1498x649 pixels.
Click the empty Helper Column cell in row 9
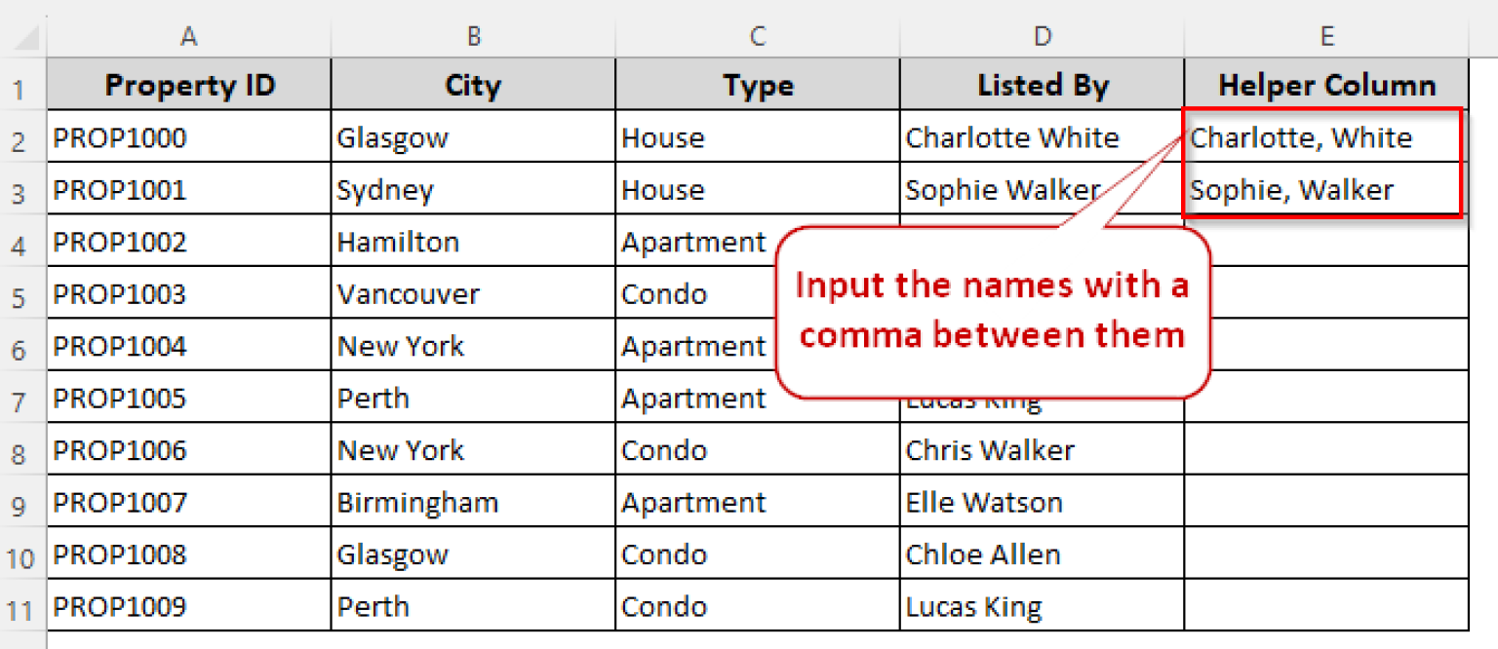(1326, 503)
